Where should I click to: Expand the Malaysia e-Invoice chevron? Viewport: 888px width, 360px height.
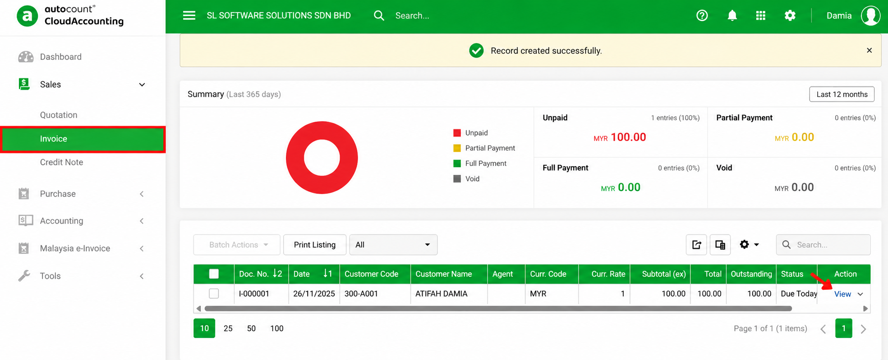[x=142, y=248]
